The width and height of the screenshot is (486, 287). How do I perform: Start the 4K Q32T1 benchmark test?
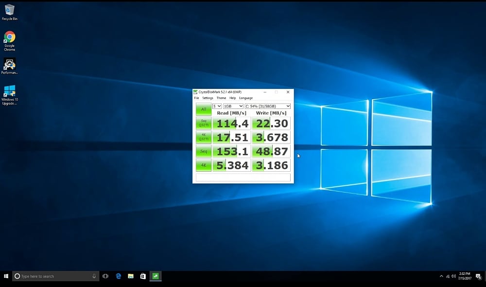click(x=204, y=137)
